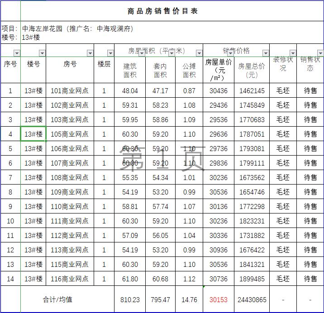Select total price cell 1462145
This screenshot has width=324, height=313.
tap(252, 90)
